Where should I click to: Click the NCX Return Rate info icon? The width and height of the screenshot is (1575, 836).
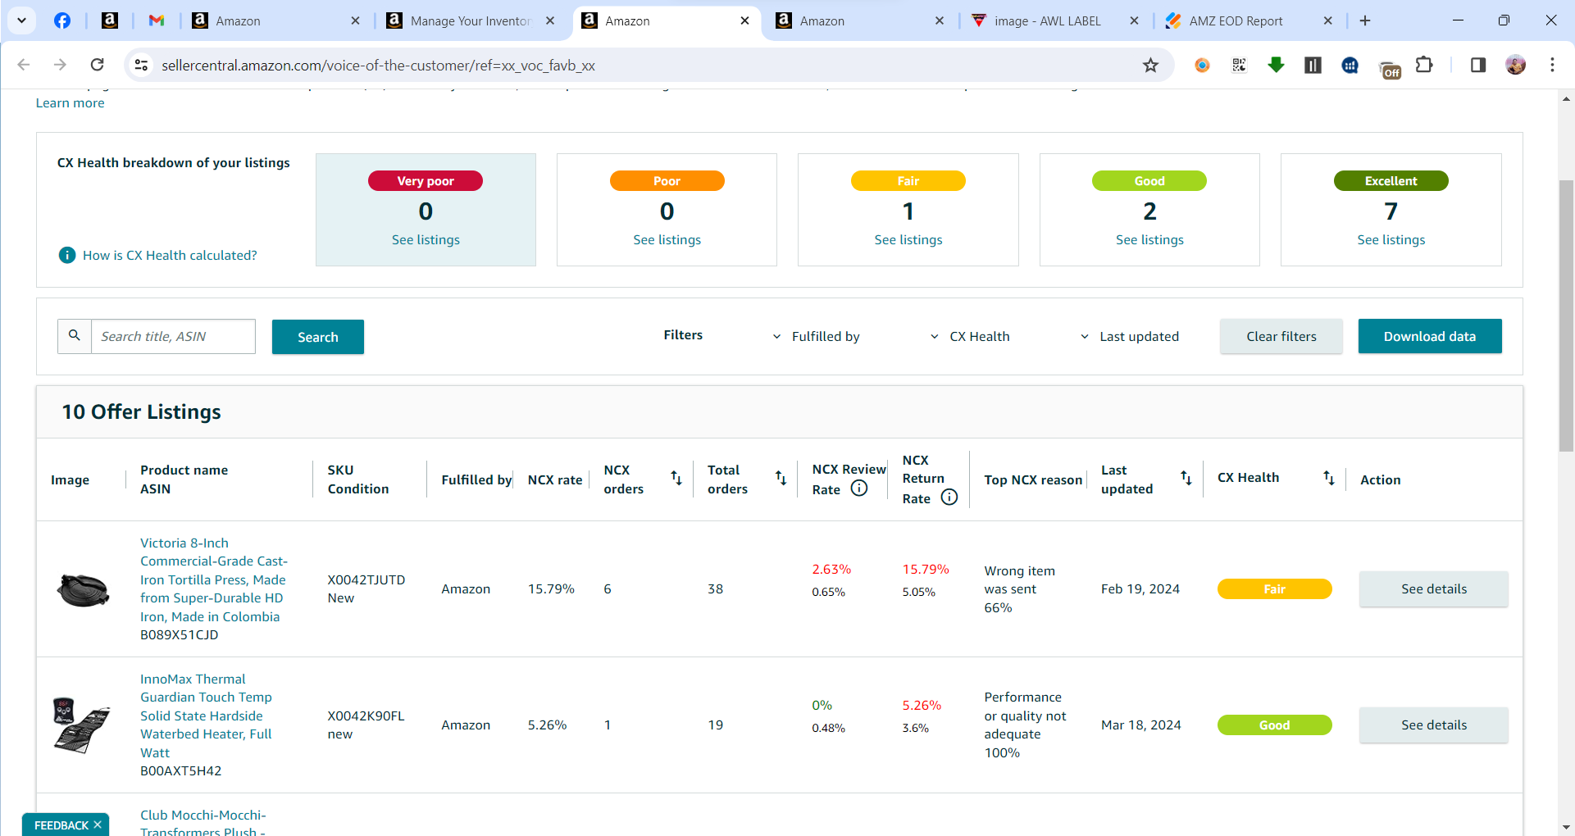point(949,498)
